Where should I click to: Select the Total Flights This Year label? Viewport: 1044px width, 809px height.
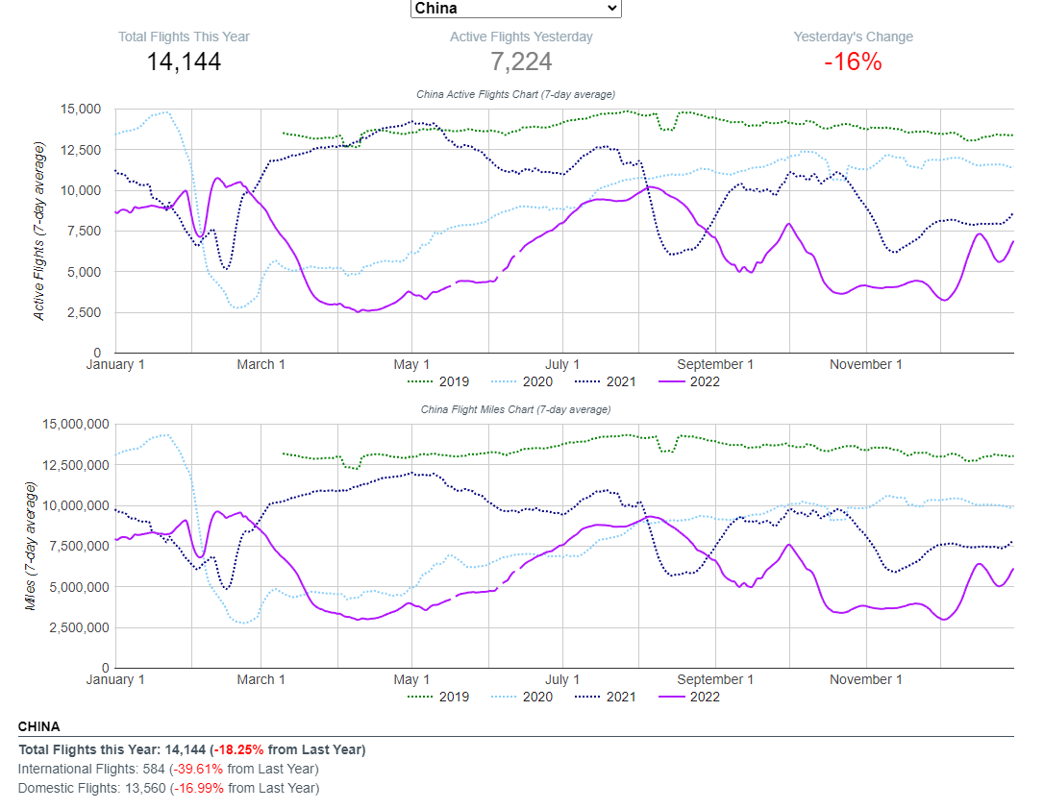click(184, 37)
